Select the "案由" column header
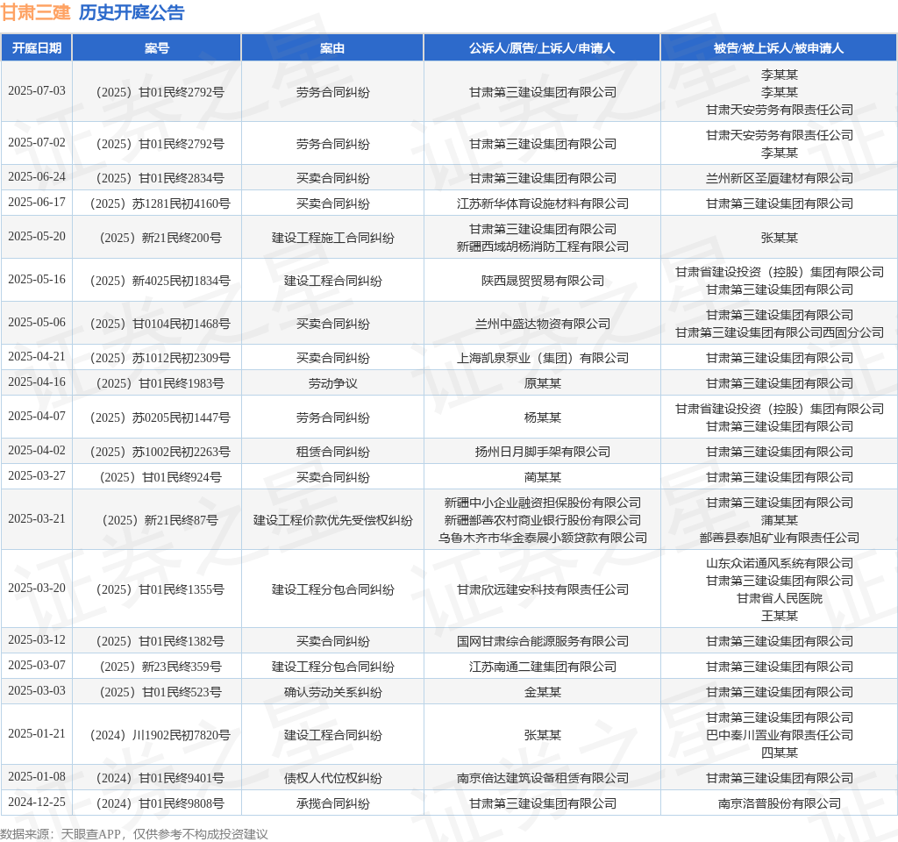The width and height of the screenshot is (898, 842). click(x=332, y=48)
